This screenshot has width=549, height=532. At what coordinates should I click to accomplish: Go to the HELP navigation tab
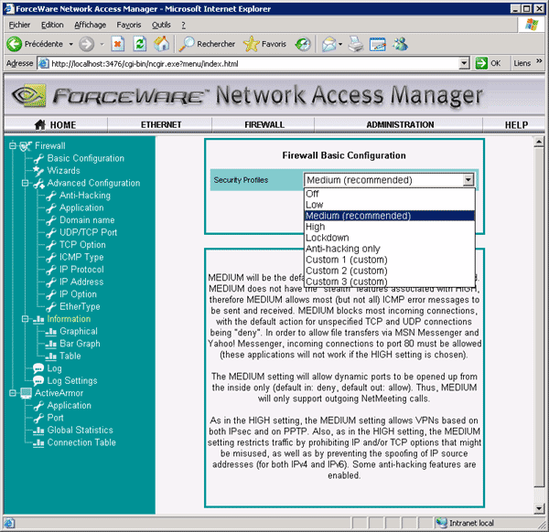(x=516, y=125)
